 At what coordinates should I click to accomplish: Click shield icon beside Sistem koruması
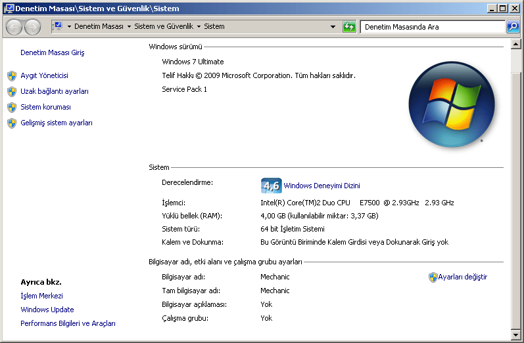pyautogui.click(x=12, y=108)
